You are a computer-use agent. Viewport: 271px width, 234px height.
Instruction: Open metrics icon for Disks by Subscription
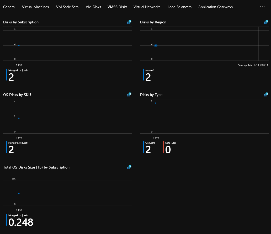[x=129, y=22]
